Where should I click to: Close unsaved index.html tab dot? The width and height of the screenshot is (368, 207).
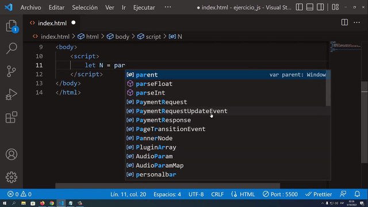coord(74,22)
